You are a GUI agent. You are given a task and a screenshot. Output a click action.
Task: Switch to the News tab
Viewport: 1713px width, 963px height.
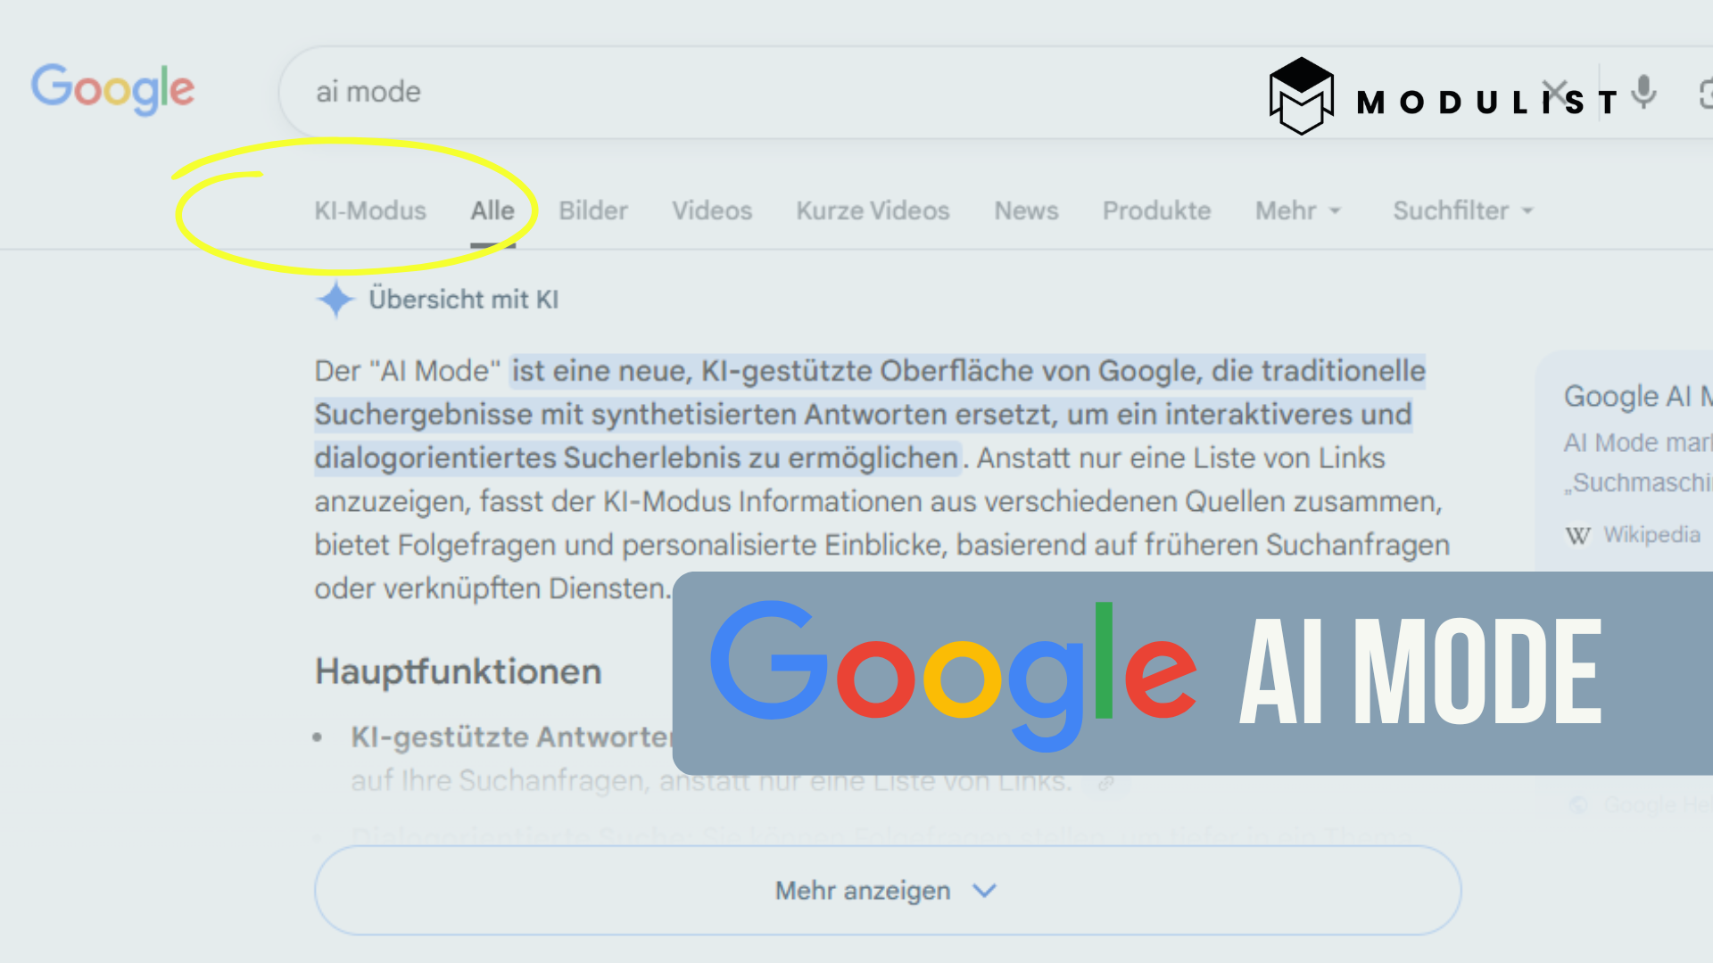pos(1026,211)
